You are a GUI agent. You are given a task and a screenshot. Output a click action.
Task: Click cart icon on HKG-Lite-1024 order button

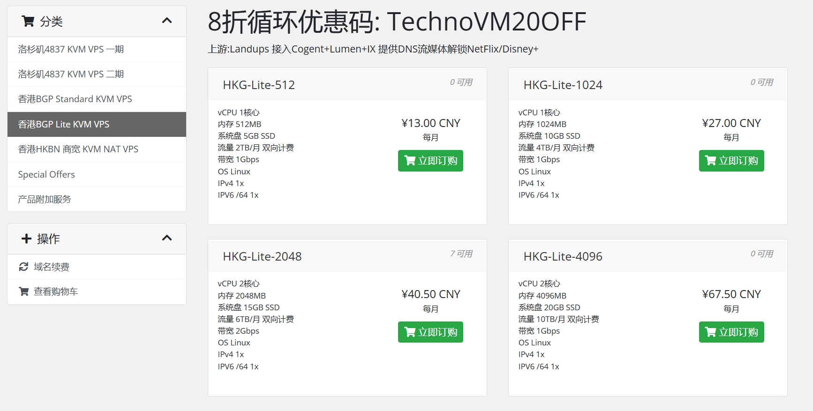point(710,161)
